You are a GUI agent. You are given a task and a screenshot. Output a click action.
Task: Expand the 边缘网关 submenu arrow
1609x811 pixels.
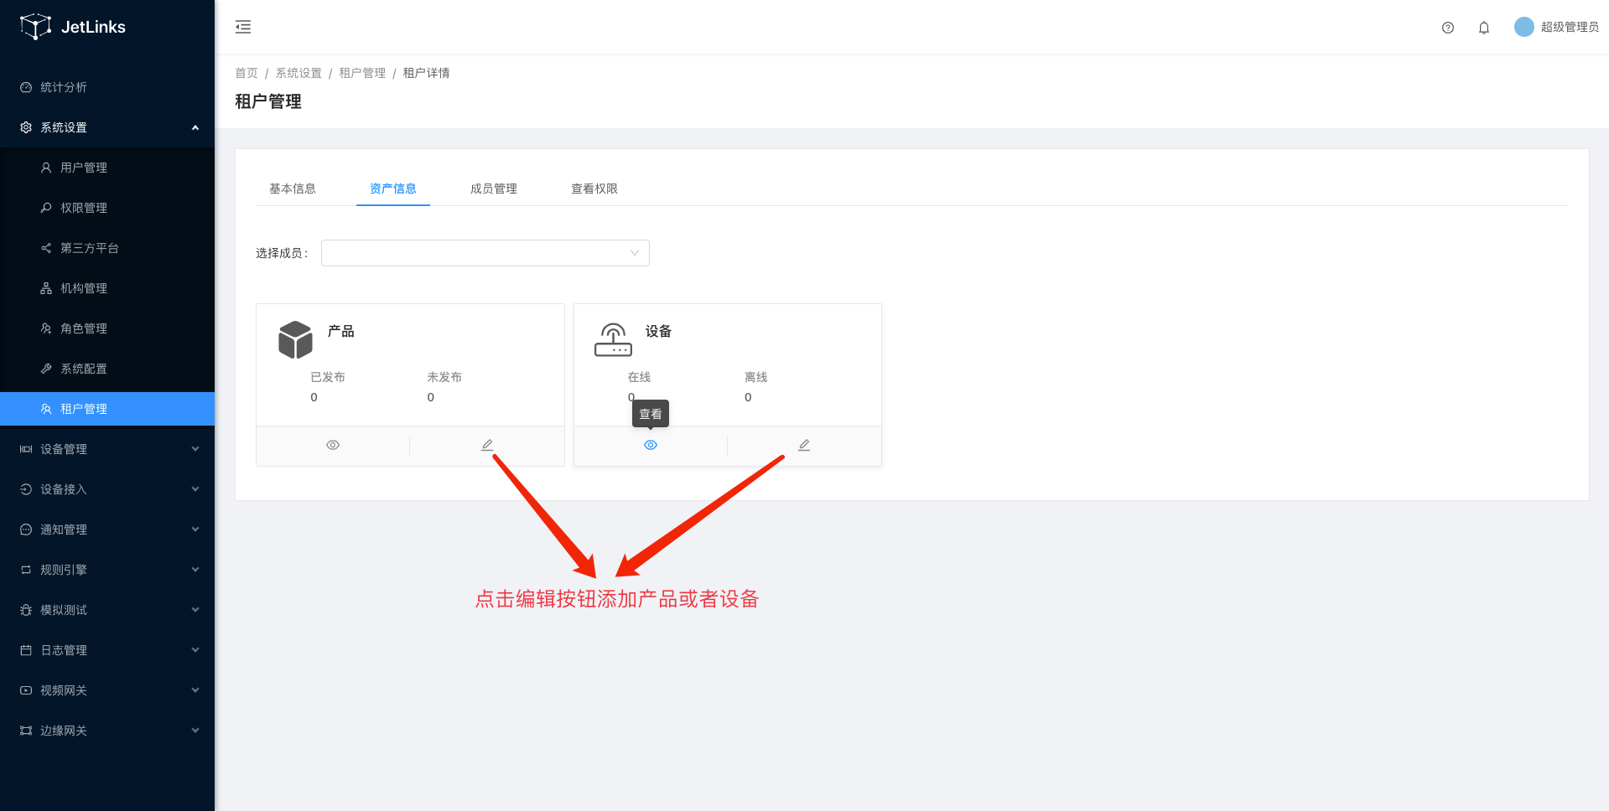click(x=195, y=731)
